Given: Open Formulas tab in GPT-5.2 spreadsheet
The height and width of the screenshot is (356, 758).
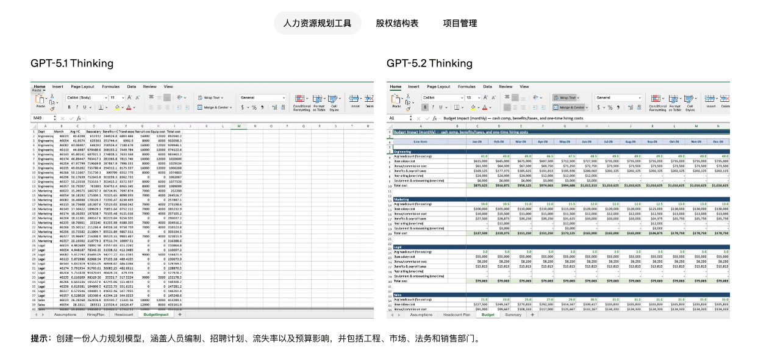Looking at the screenshot, I should click(467, 87).
